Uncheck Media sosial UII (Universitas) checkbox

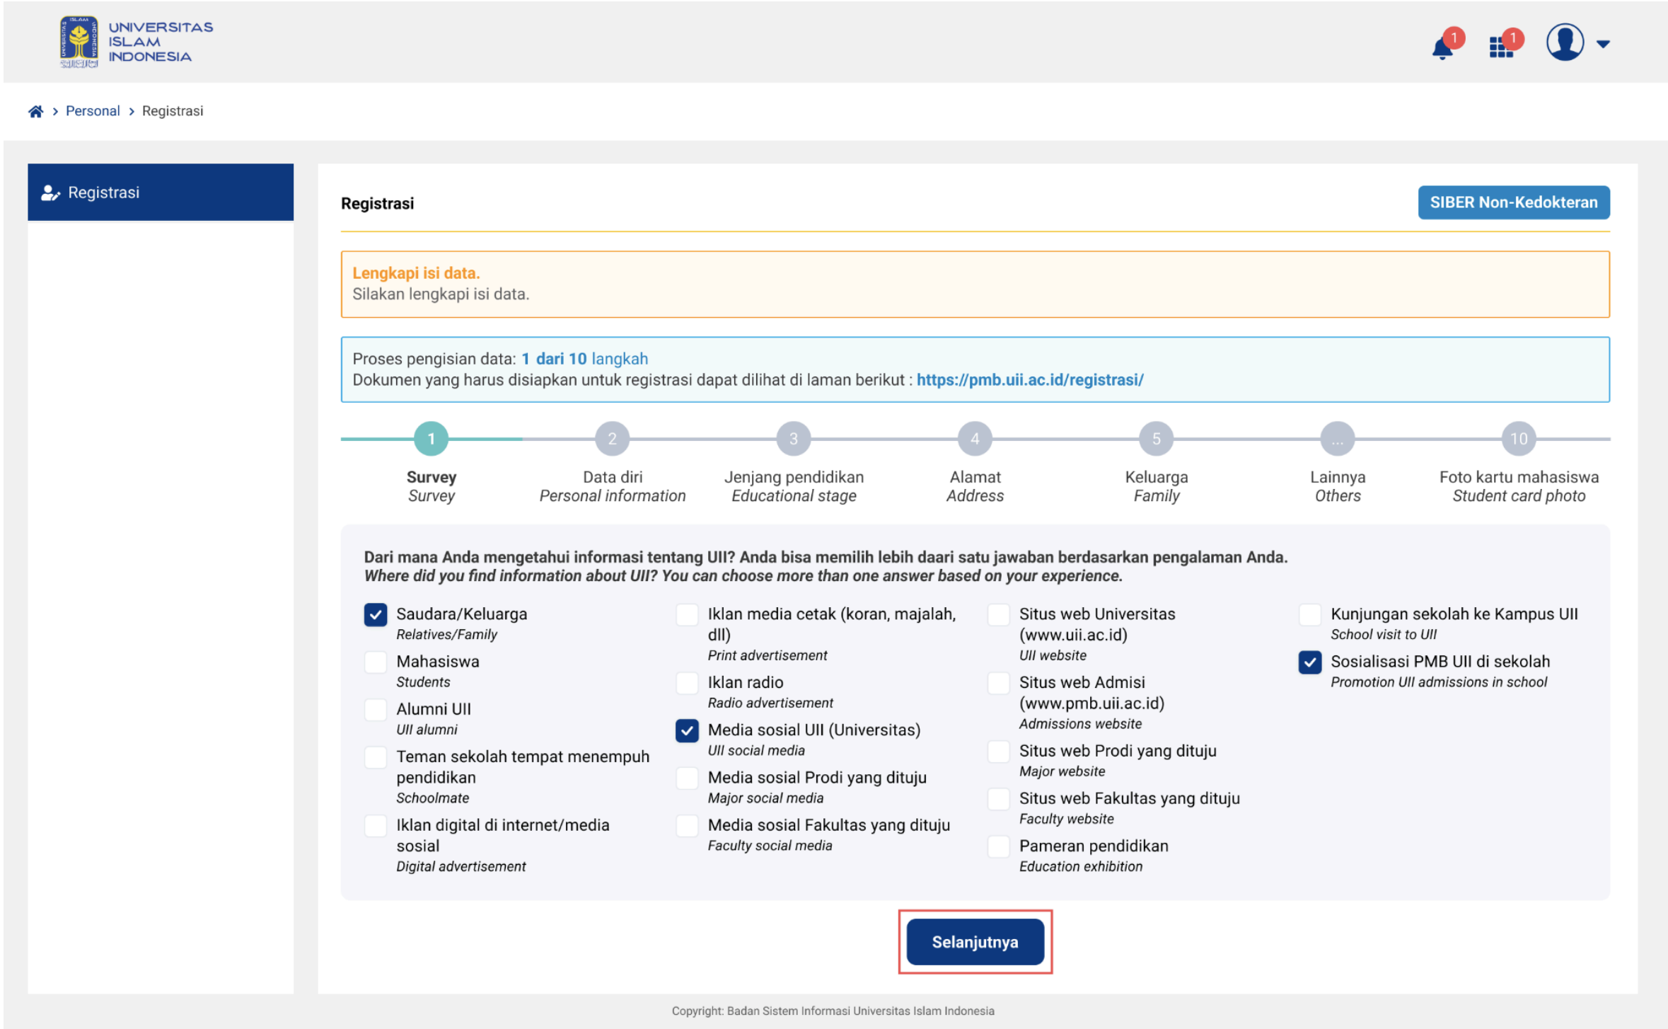click(x=686, y=730)
